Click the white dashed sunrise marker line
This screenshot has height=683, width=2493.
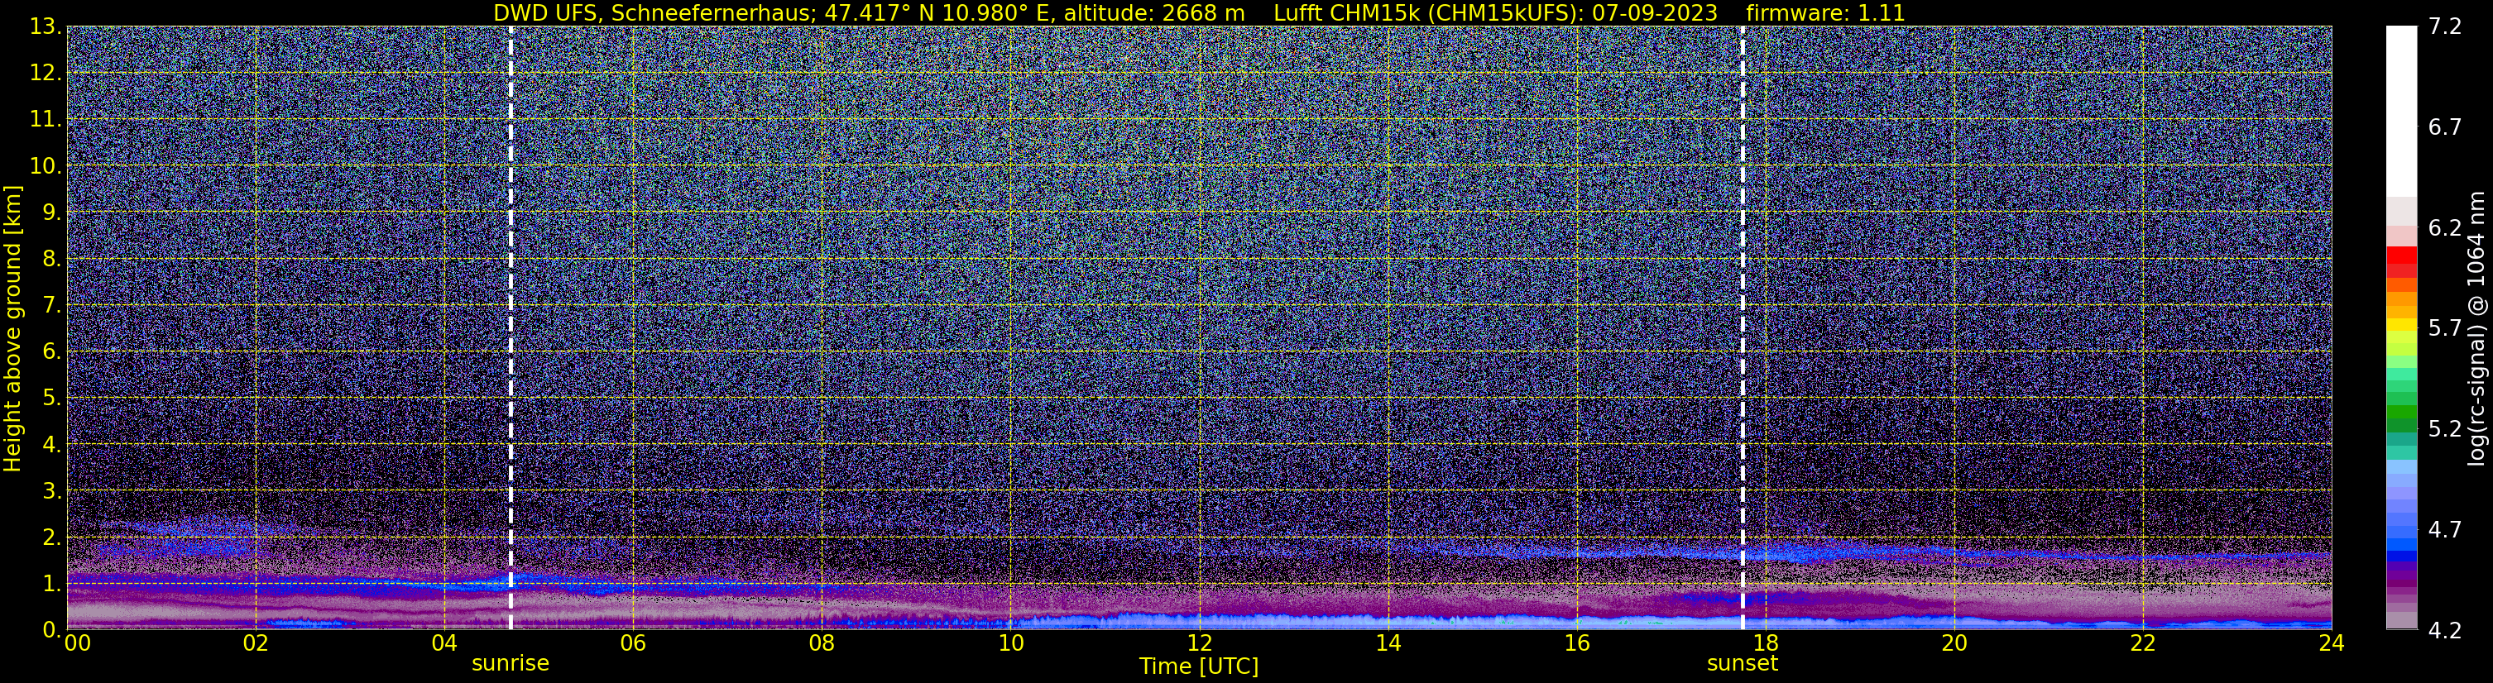point(510,328)
